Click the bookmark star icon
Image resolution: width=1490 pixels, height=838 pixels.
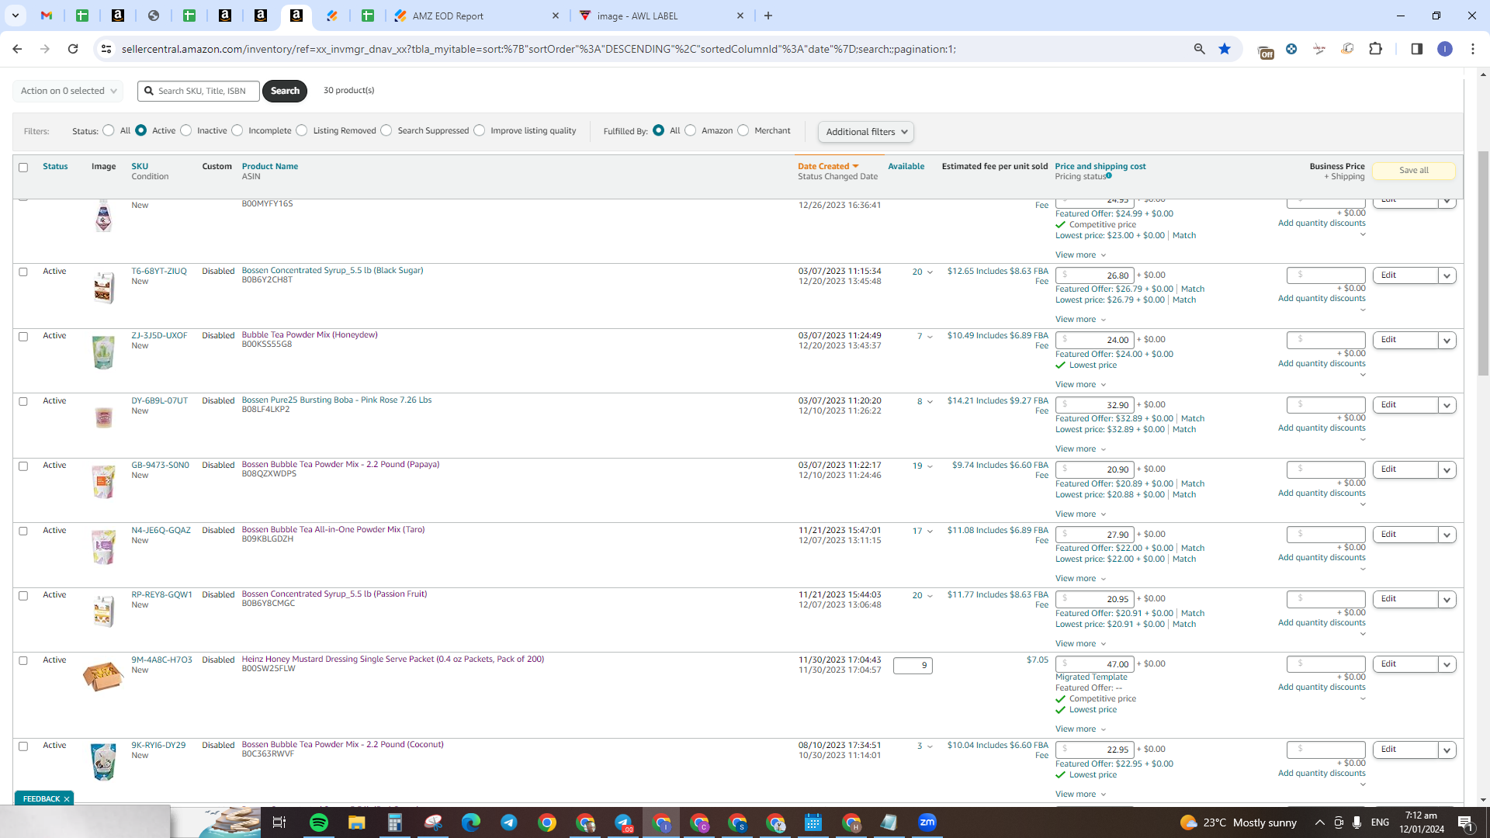tap(1225, 49)
